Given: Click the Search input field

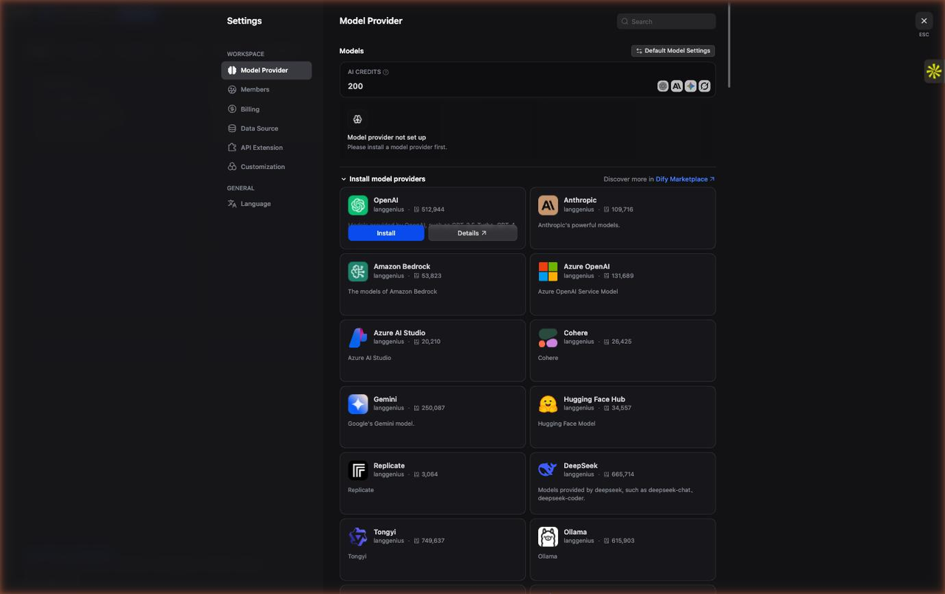Looking at the screenshot, I should 672,21.
